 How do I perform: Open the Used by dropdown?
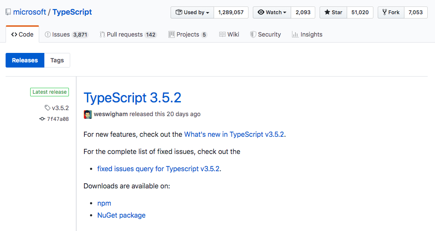pyautogui.click(x=192, y=12)
